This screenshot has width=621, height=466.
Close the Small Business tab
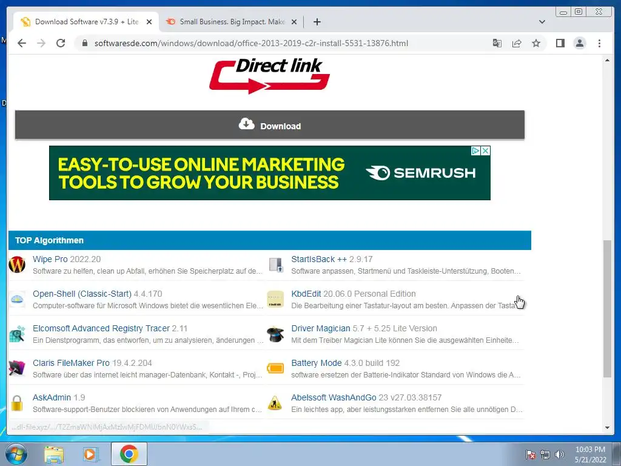click(x=294, y=22)
